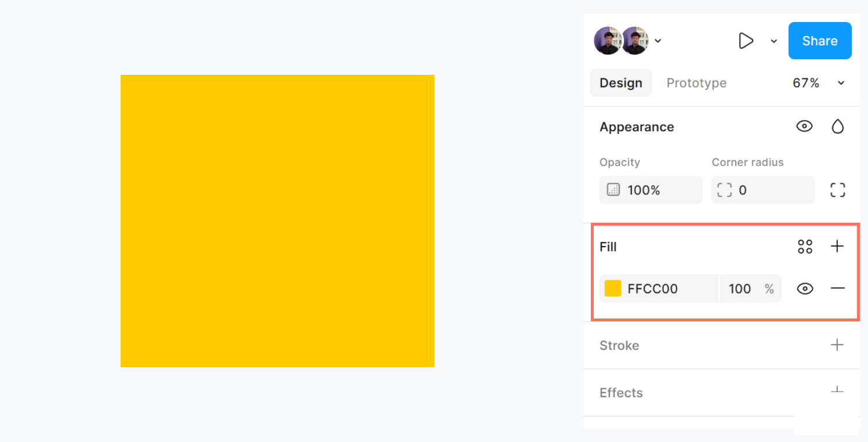
Task: Expand the collaborators avatar dropdown arrow
Action: (x=658, y=41)
